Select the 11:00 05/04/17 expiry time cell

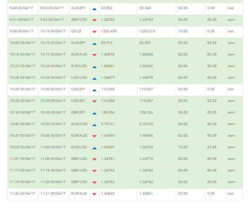[x=53, y=147]
